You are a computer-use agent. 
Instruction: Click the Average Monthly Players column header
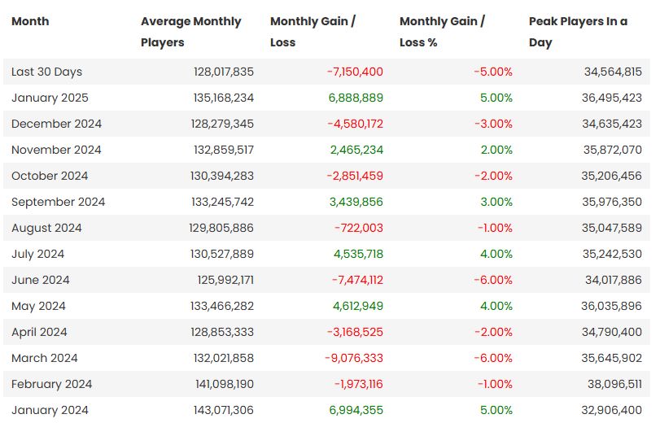pos(190,32)
